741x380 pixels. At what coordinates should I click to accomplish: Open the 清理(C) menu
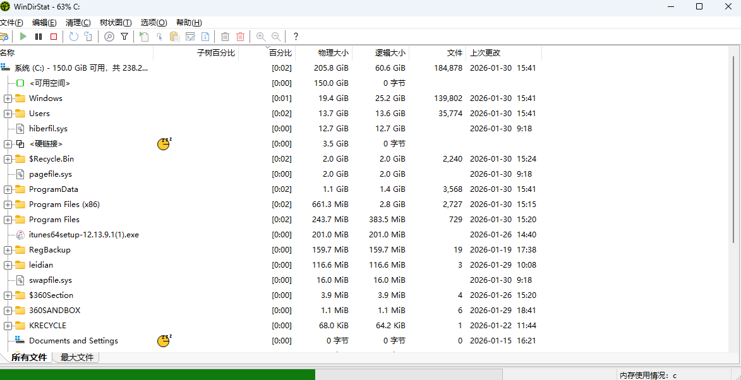78,23
